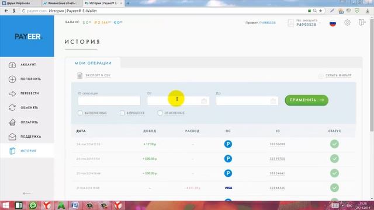Focus the ID операции input field

pyautogui.click(x=109, y=101)
